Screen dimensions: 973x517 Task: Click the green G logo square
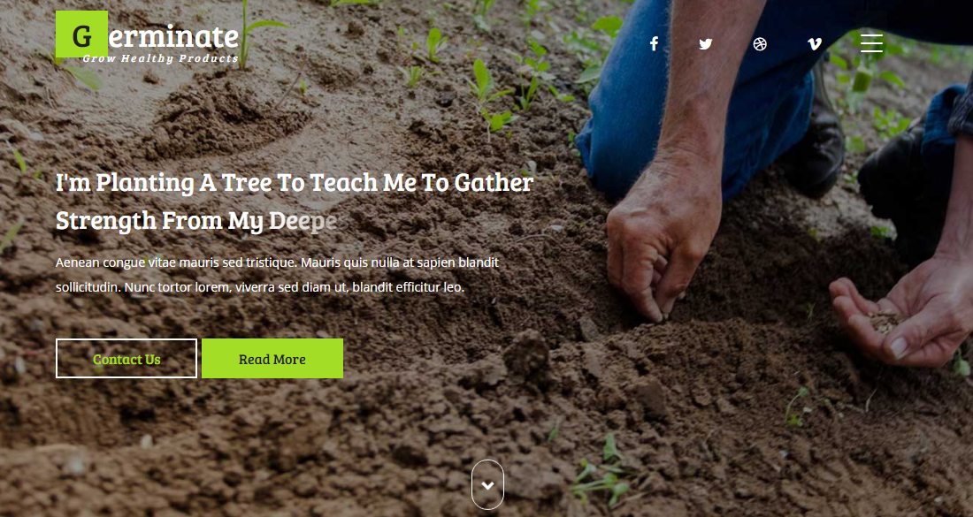pos(82,34)
